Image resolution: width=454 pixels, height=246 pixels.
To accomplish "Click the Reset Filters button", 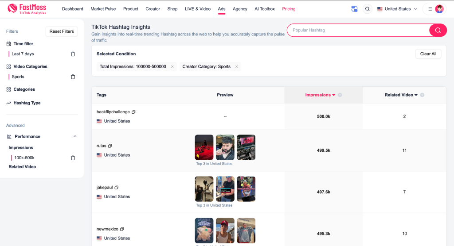I will coord(62,31).
